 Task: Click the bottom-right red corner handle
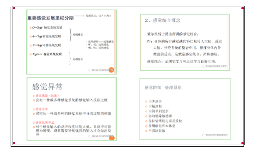click(242, 143)
